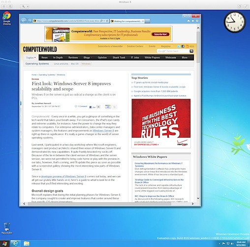
Task: Click Operating Systems breadcrumb link
Action: pos(47,75)
